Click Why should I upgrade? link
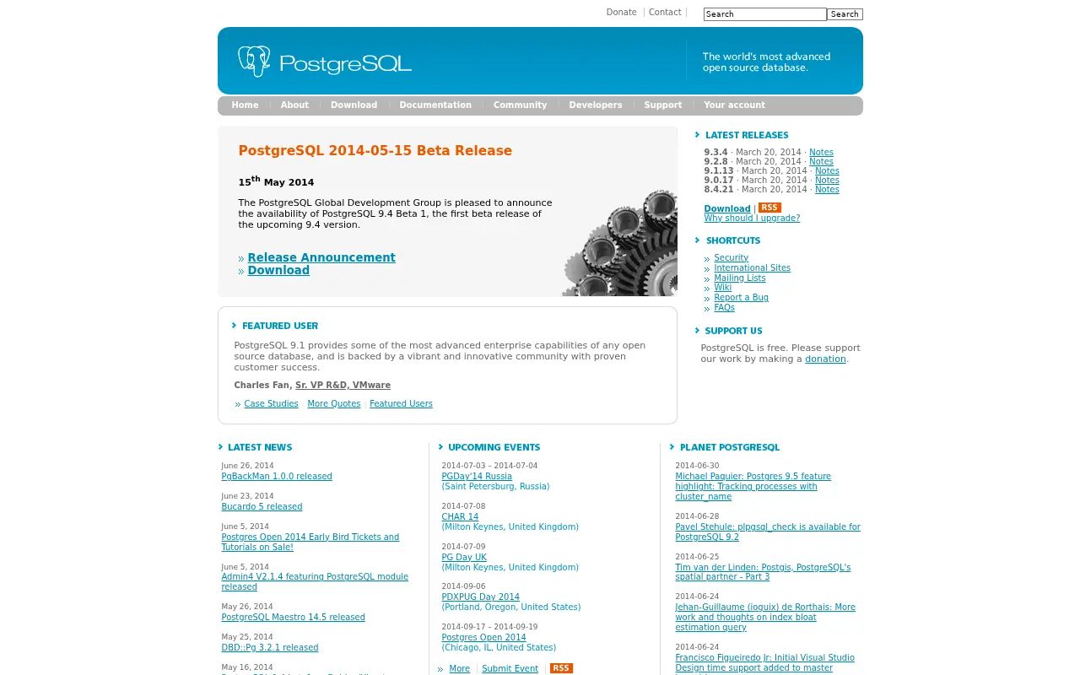The height and width of the screenshot is (675, 1080). click(x=752, y=219)
